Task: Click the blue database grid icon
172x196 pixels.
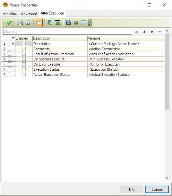Action: [68, 22]
